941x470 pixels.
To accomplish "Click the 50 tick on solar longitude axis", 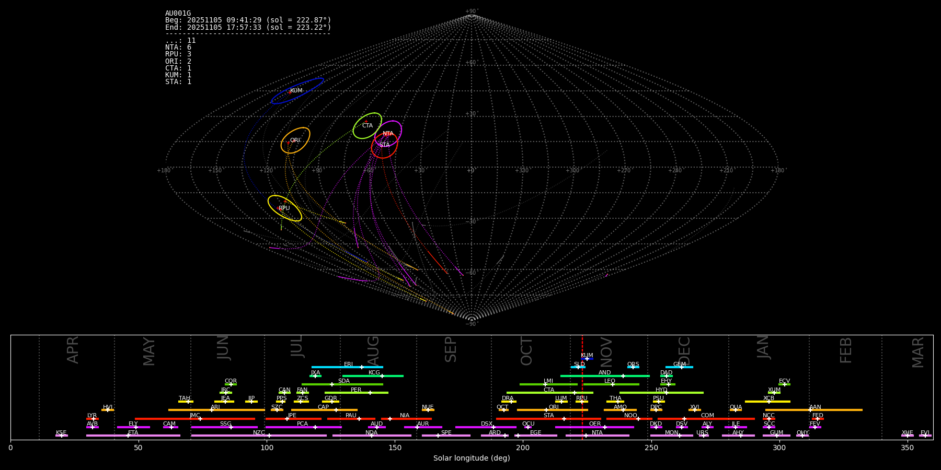I will (x=139, y=448).
